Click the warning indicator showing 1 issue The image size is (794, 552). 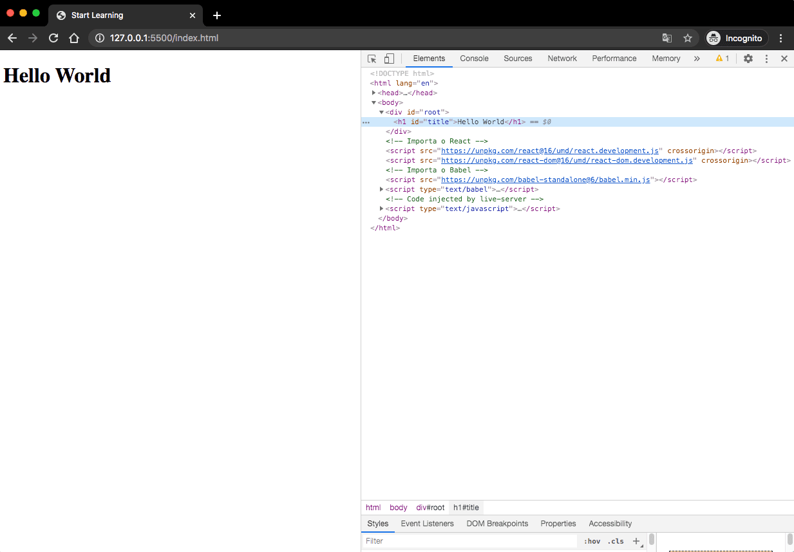point(722,58)
